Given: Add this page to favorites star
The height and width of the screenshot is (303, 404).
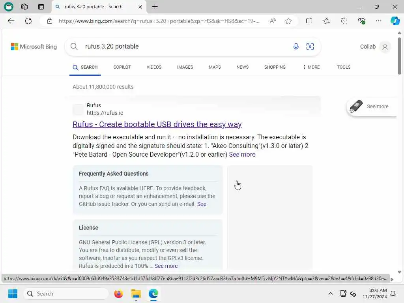Looking at the screenshot, I should [288, 21].
